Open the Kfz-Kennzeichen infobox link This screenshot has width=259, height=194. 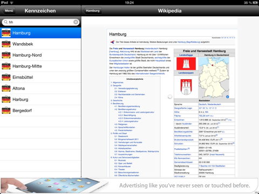[x=183, y=158]
